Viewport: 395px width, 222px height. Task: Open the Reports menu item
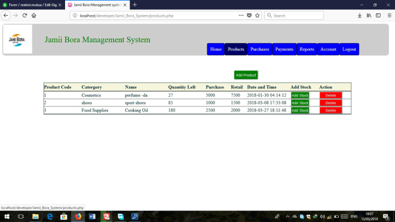pos(307,49)
